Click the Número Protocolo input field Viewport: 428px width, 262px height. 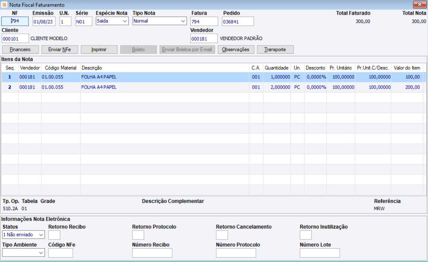point(236,253)
